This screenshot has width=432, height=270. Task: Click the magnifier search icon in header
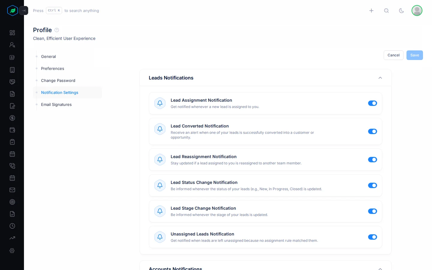point(386,10)
